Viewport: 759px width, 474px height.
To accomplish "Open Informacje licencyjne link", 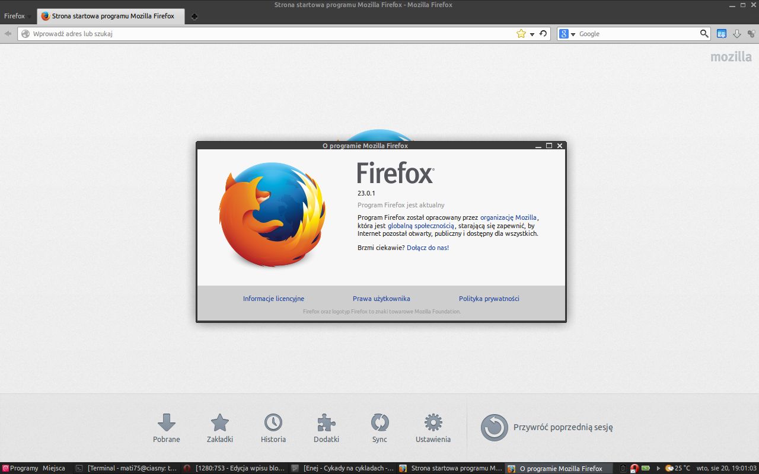I will [273, 299].
